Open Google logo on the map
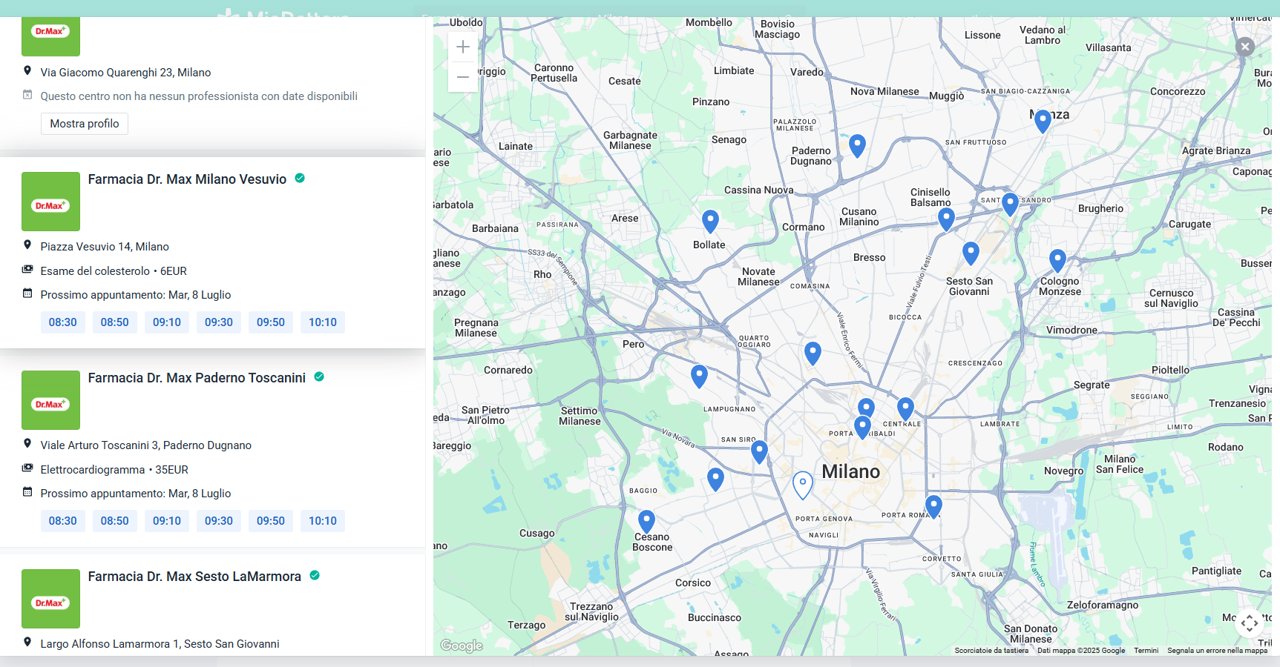 click(x=462, y=646)
